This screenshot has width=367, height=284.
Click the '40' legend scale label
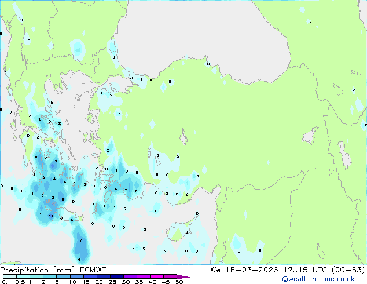point(152,282)
